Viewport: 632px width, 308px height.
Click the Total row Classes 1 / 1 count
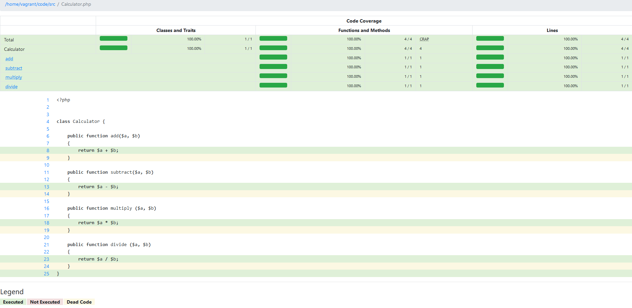pos(248,39)
